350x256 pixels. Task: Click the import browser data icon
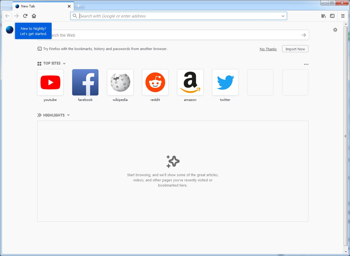point(39,49)
